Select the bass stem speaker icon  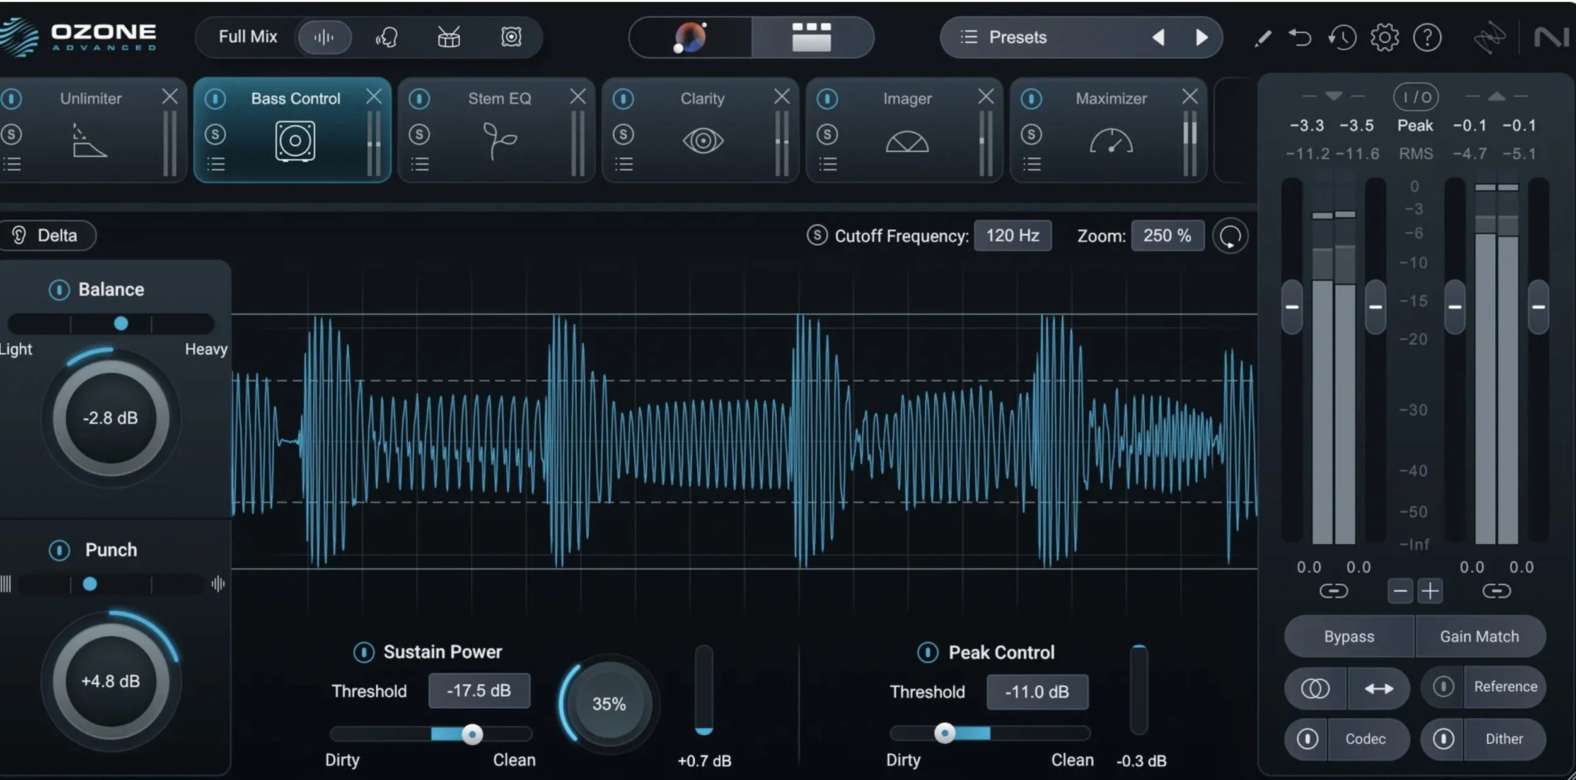pyautogui.click(x=511, y=37)
